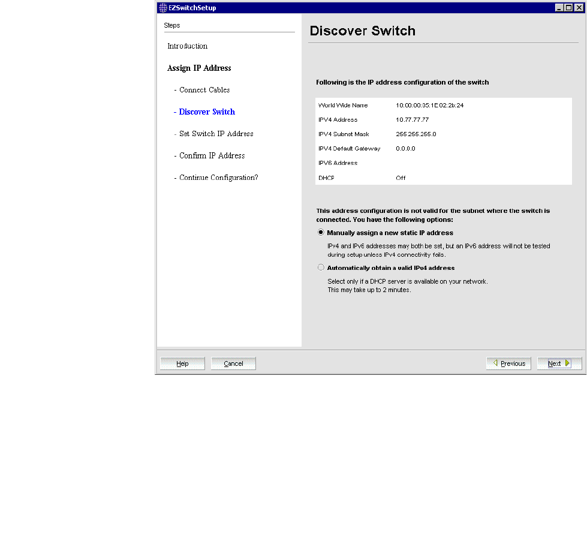The image size is (587, 553).
Task: Maximize the EZSwitchSetup window
Action: coord(568,7)
